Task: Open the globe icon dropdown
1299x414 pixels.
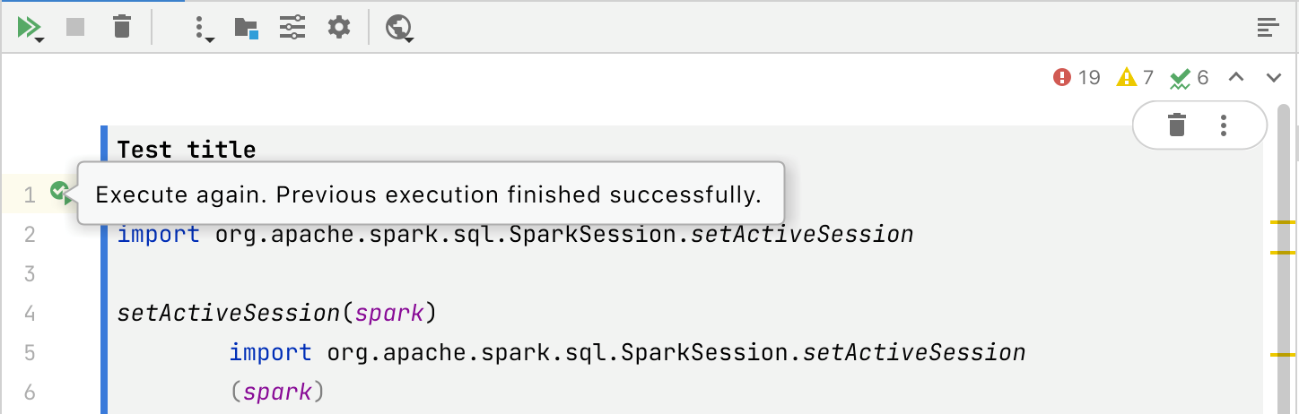Action: (x=398, y=29)
